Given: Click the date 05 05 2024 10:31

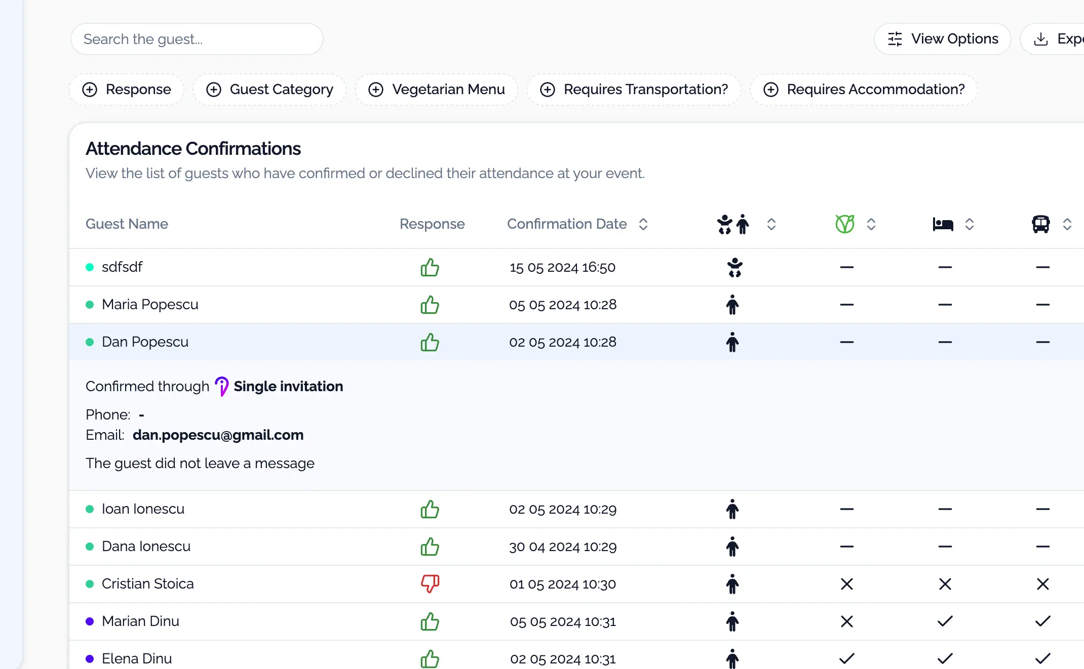Looking at the screenshot, I should [563, 621].
